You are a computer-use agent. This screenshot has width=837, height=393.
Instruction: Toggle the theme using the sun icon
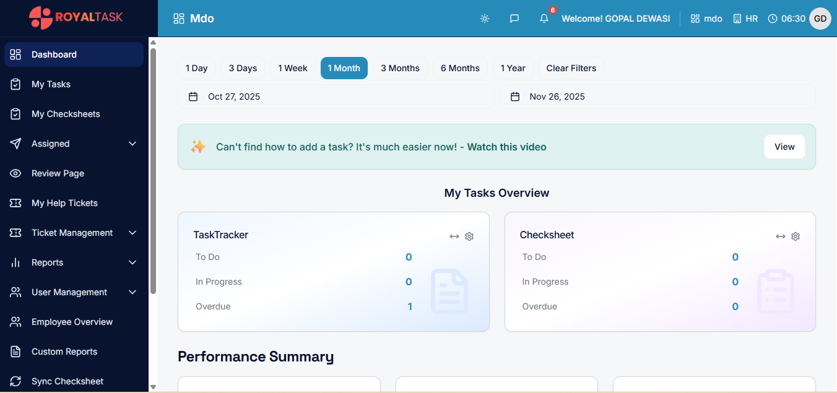coord(485,19)
